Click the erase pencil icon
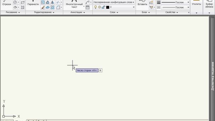 click(x=43, y=7)
